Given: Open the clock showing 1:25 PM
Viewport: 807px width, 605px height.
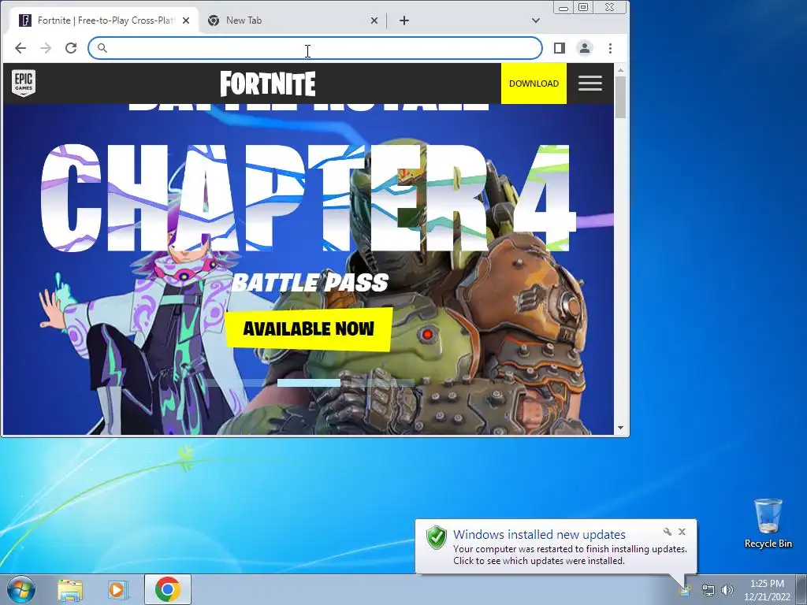Looking at the screenshot, I should click(x=767, y=590).
